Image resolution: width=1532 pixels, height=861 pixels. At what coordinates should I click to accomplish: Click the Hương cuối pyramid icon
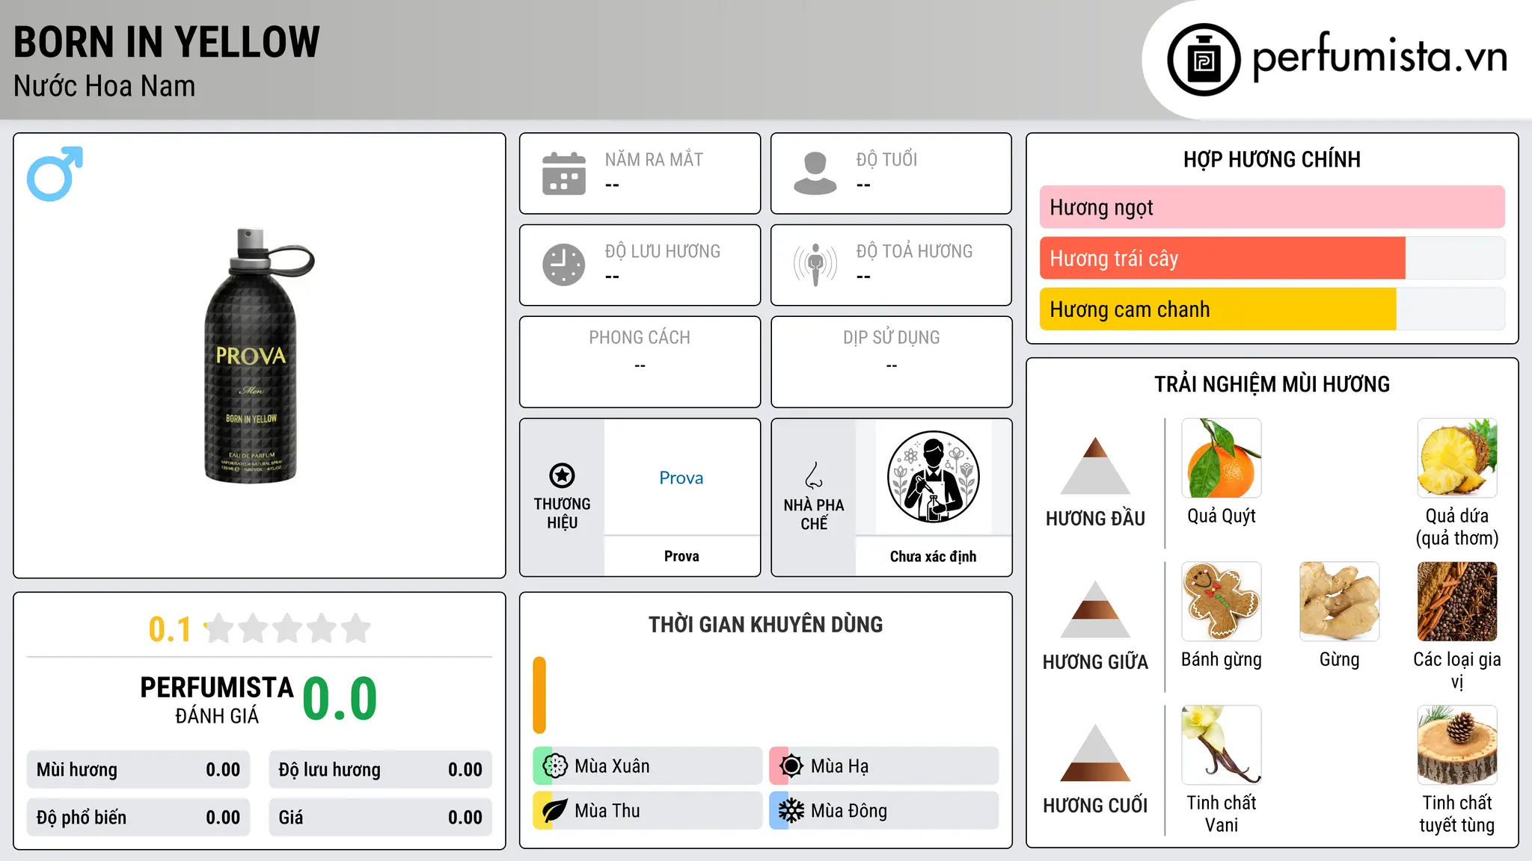(1095, 753)
